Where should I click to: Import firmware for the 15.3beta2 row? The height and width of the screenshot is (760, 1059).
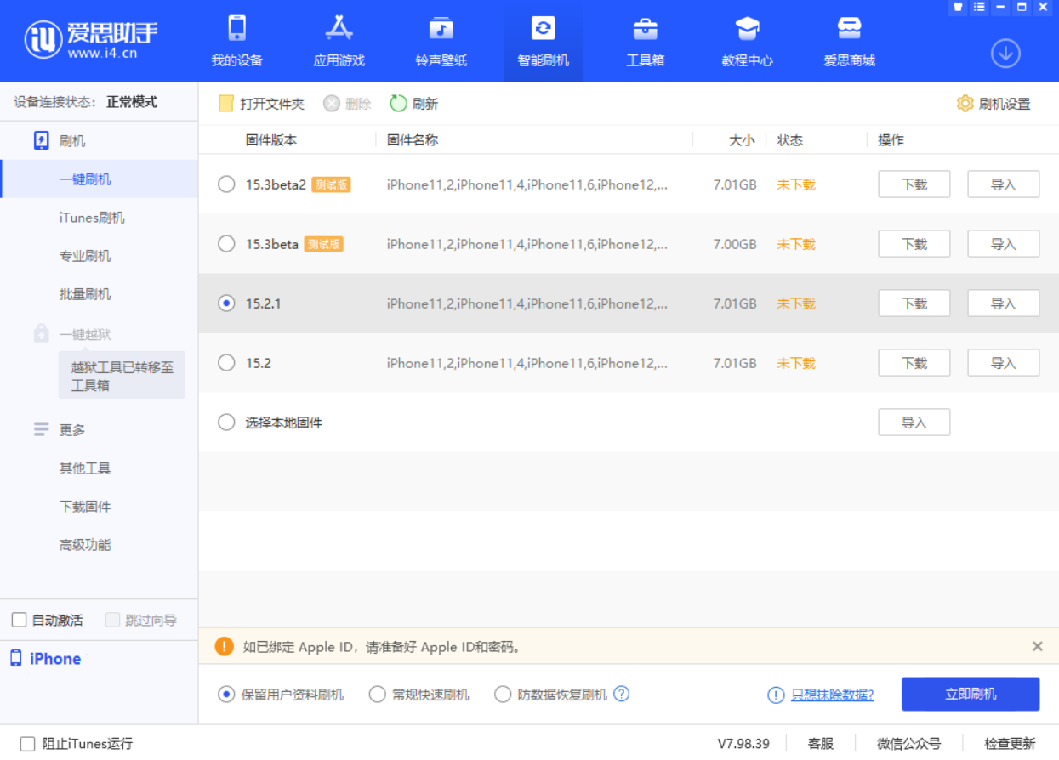[x=1004, y=184]
